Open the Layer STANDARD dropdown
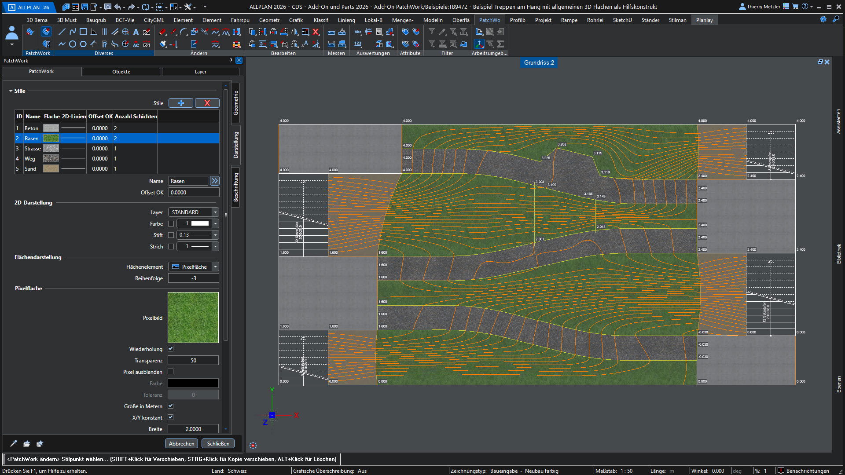Image resolution: width=845 pixels, height=475 pixels. (x=215, y=212)
